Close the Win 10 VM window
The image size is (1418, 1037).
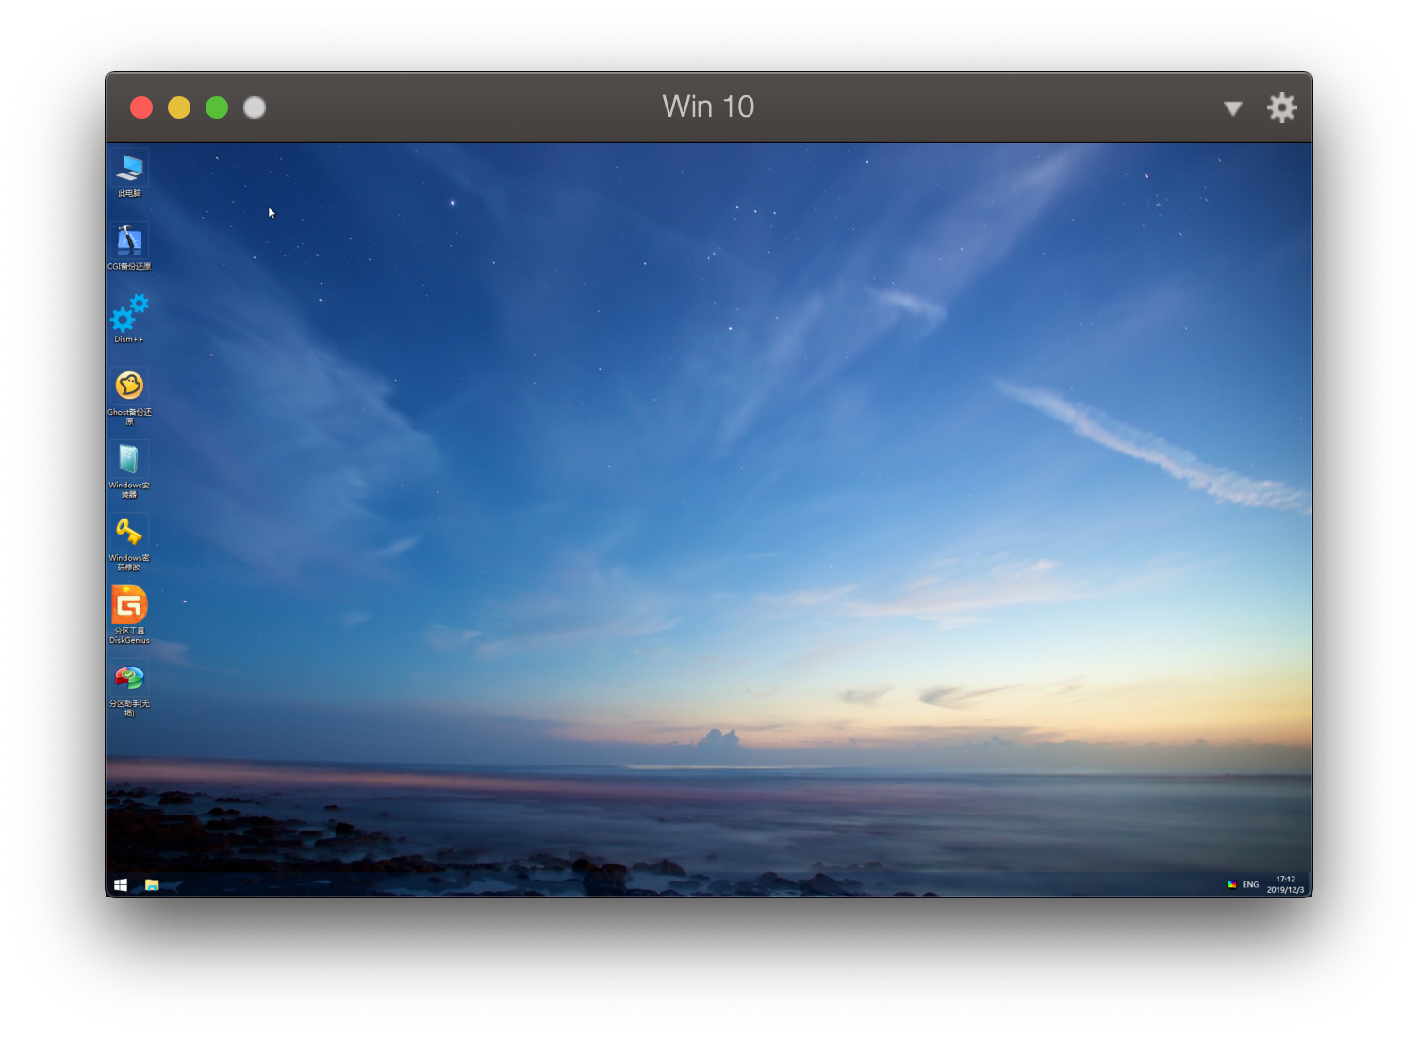pyautogui.click(x=141, y=107)
